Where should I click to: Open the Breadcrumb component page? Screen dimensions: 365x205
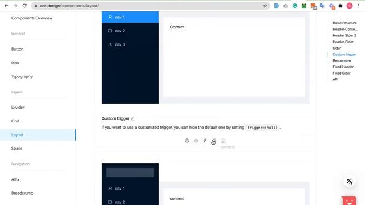22,193
